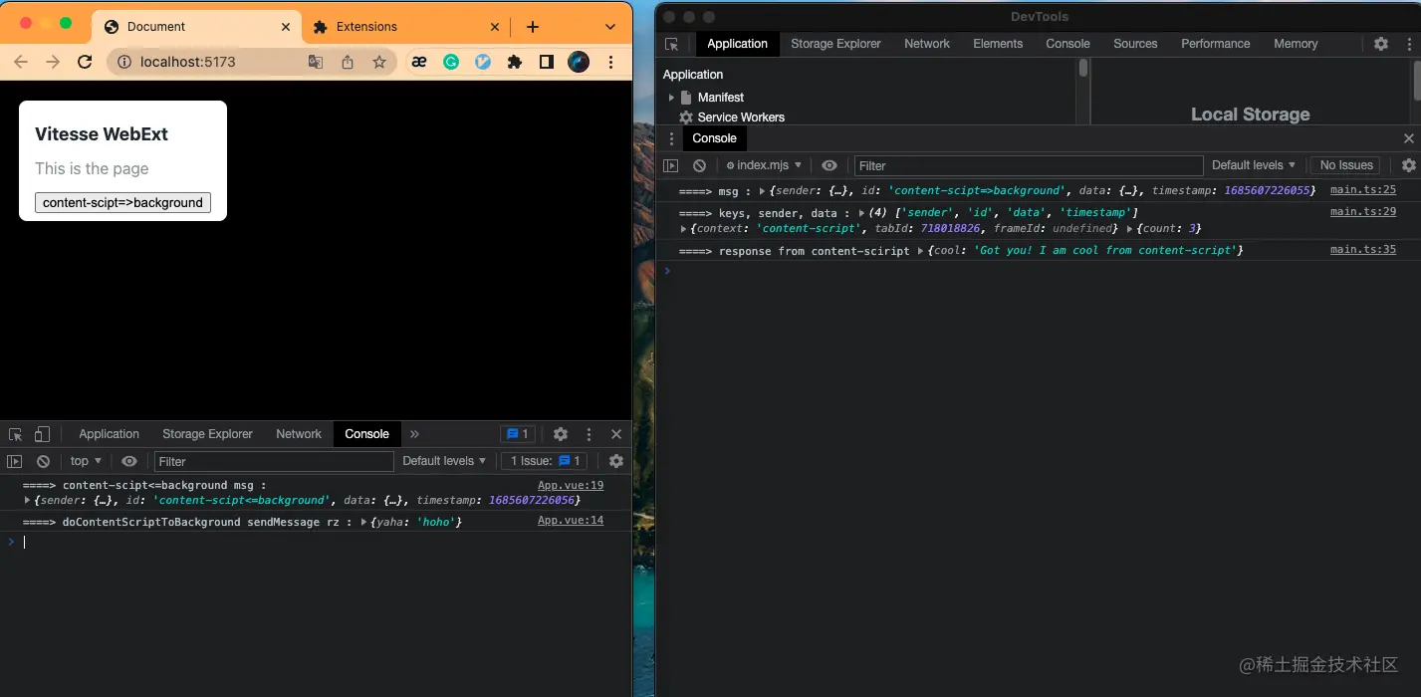Open Storage Explorer tab in DevTools window

(x=836, y=44)
